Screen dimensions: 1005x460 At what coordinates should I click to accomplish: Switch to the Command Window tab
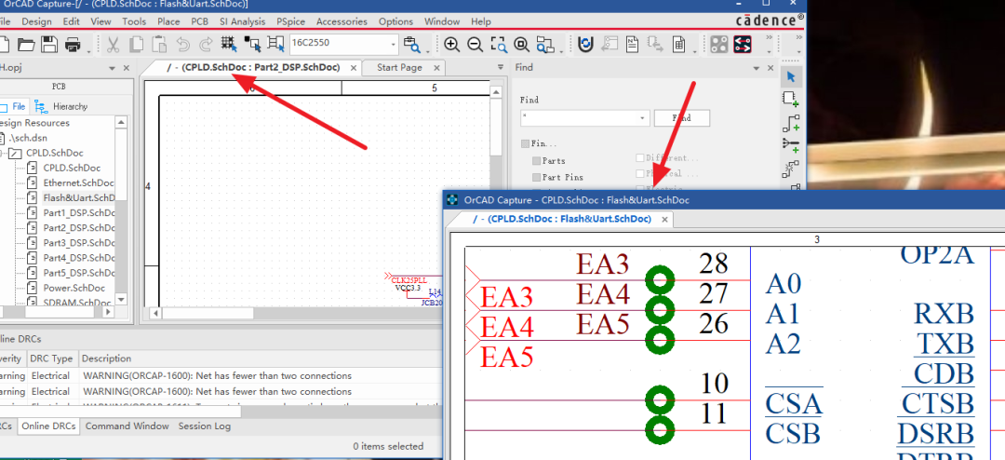(x=127, y=426)
